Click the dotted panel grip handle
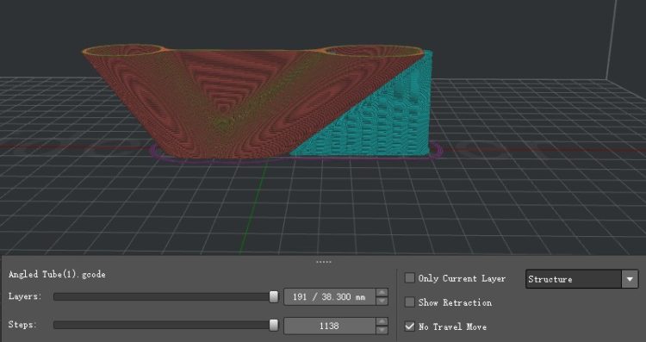 (323, 262)
